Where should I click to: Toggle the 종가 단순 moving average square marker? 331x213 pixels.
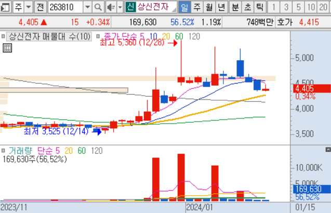98,36
